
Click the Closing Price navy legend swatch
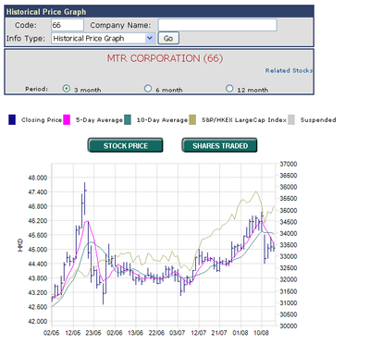coord(12,119)
